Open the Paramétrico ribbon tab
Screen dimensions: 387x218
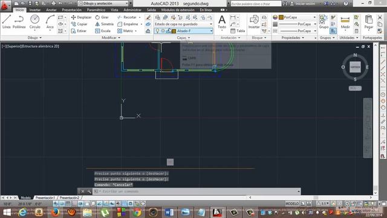pyautogui.click(x=96, y=10)
